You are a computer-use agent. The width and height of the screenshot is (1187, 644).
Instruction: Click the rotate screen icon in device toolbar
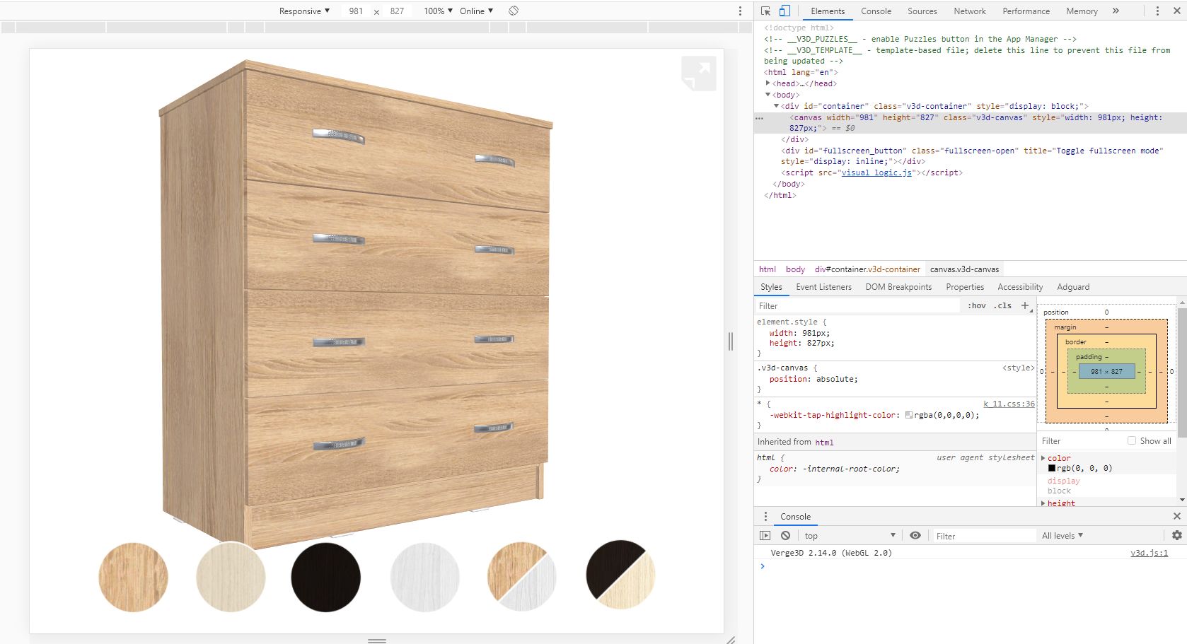(x=514, y=11)
